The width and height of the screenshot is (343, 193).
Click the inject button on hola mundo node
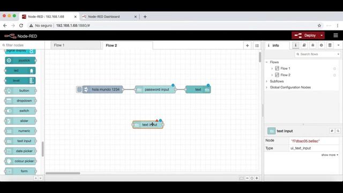[x=79, y=90]
